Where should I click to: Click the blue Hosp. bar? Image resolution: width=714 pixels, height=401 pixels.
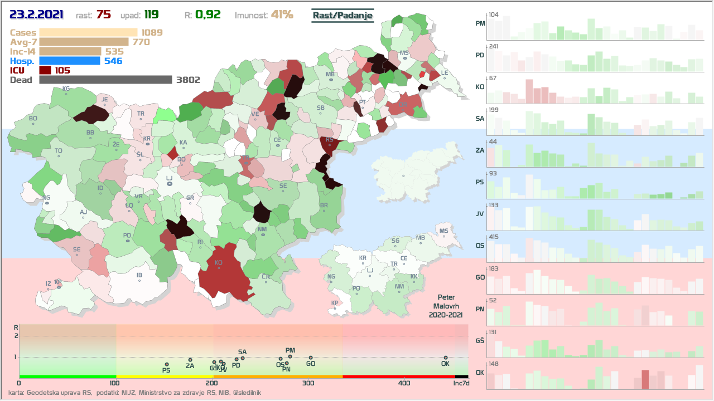point(70,61)
